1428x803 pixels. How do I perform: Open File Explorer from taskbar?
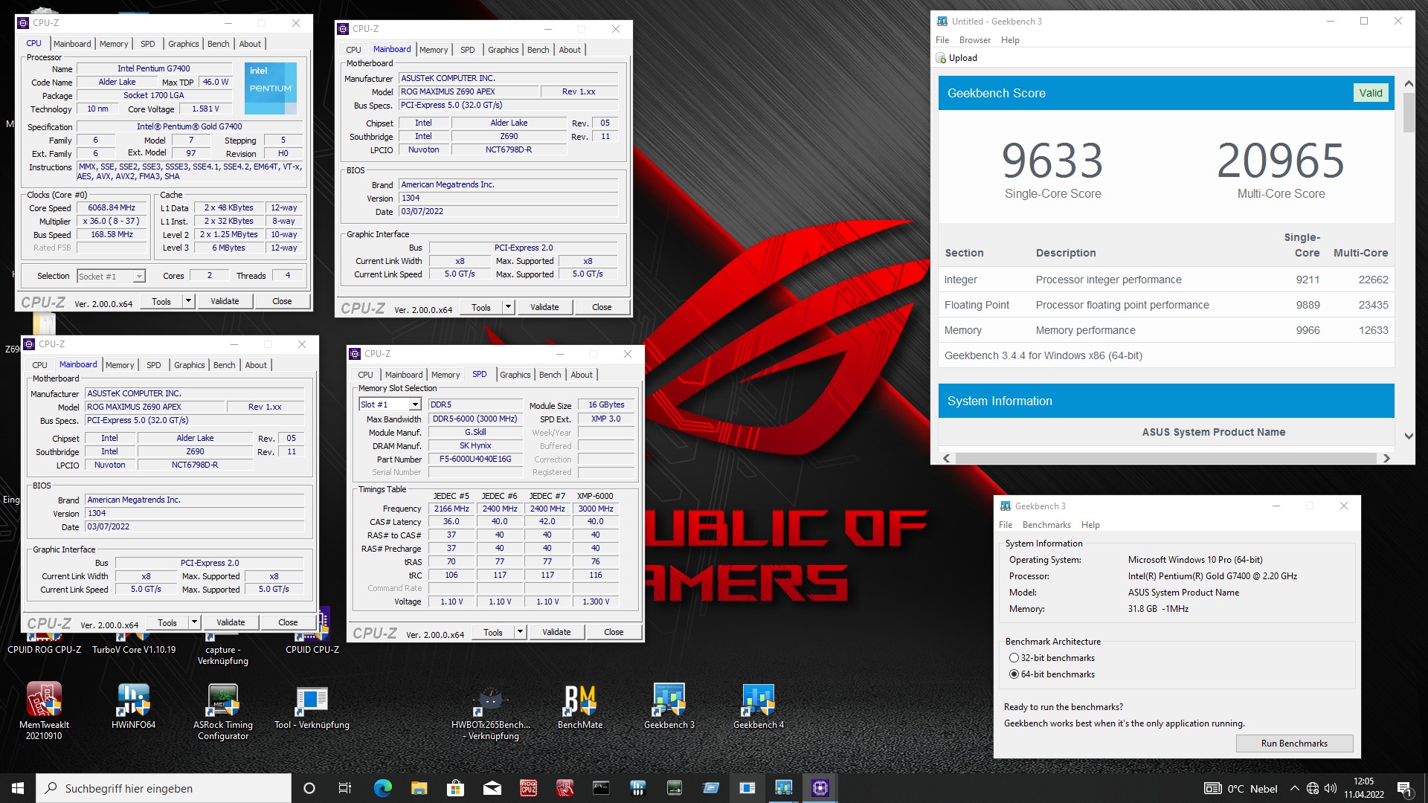coord(419,788)
